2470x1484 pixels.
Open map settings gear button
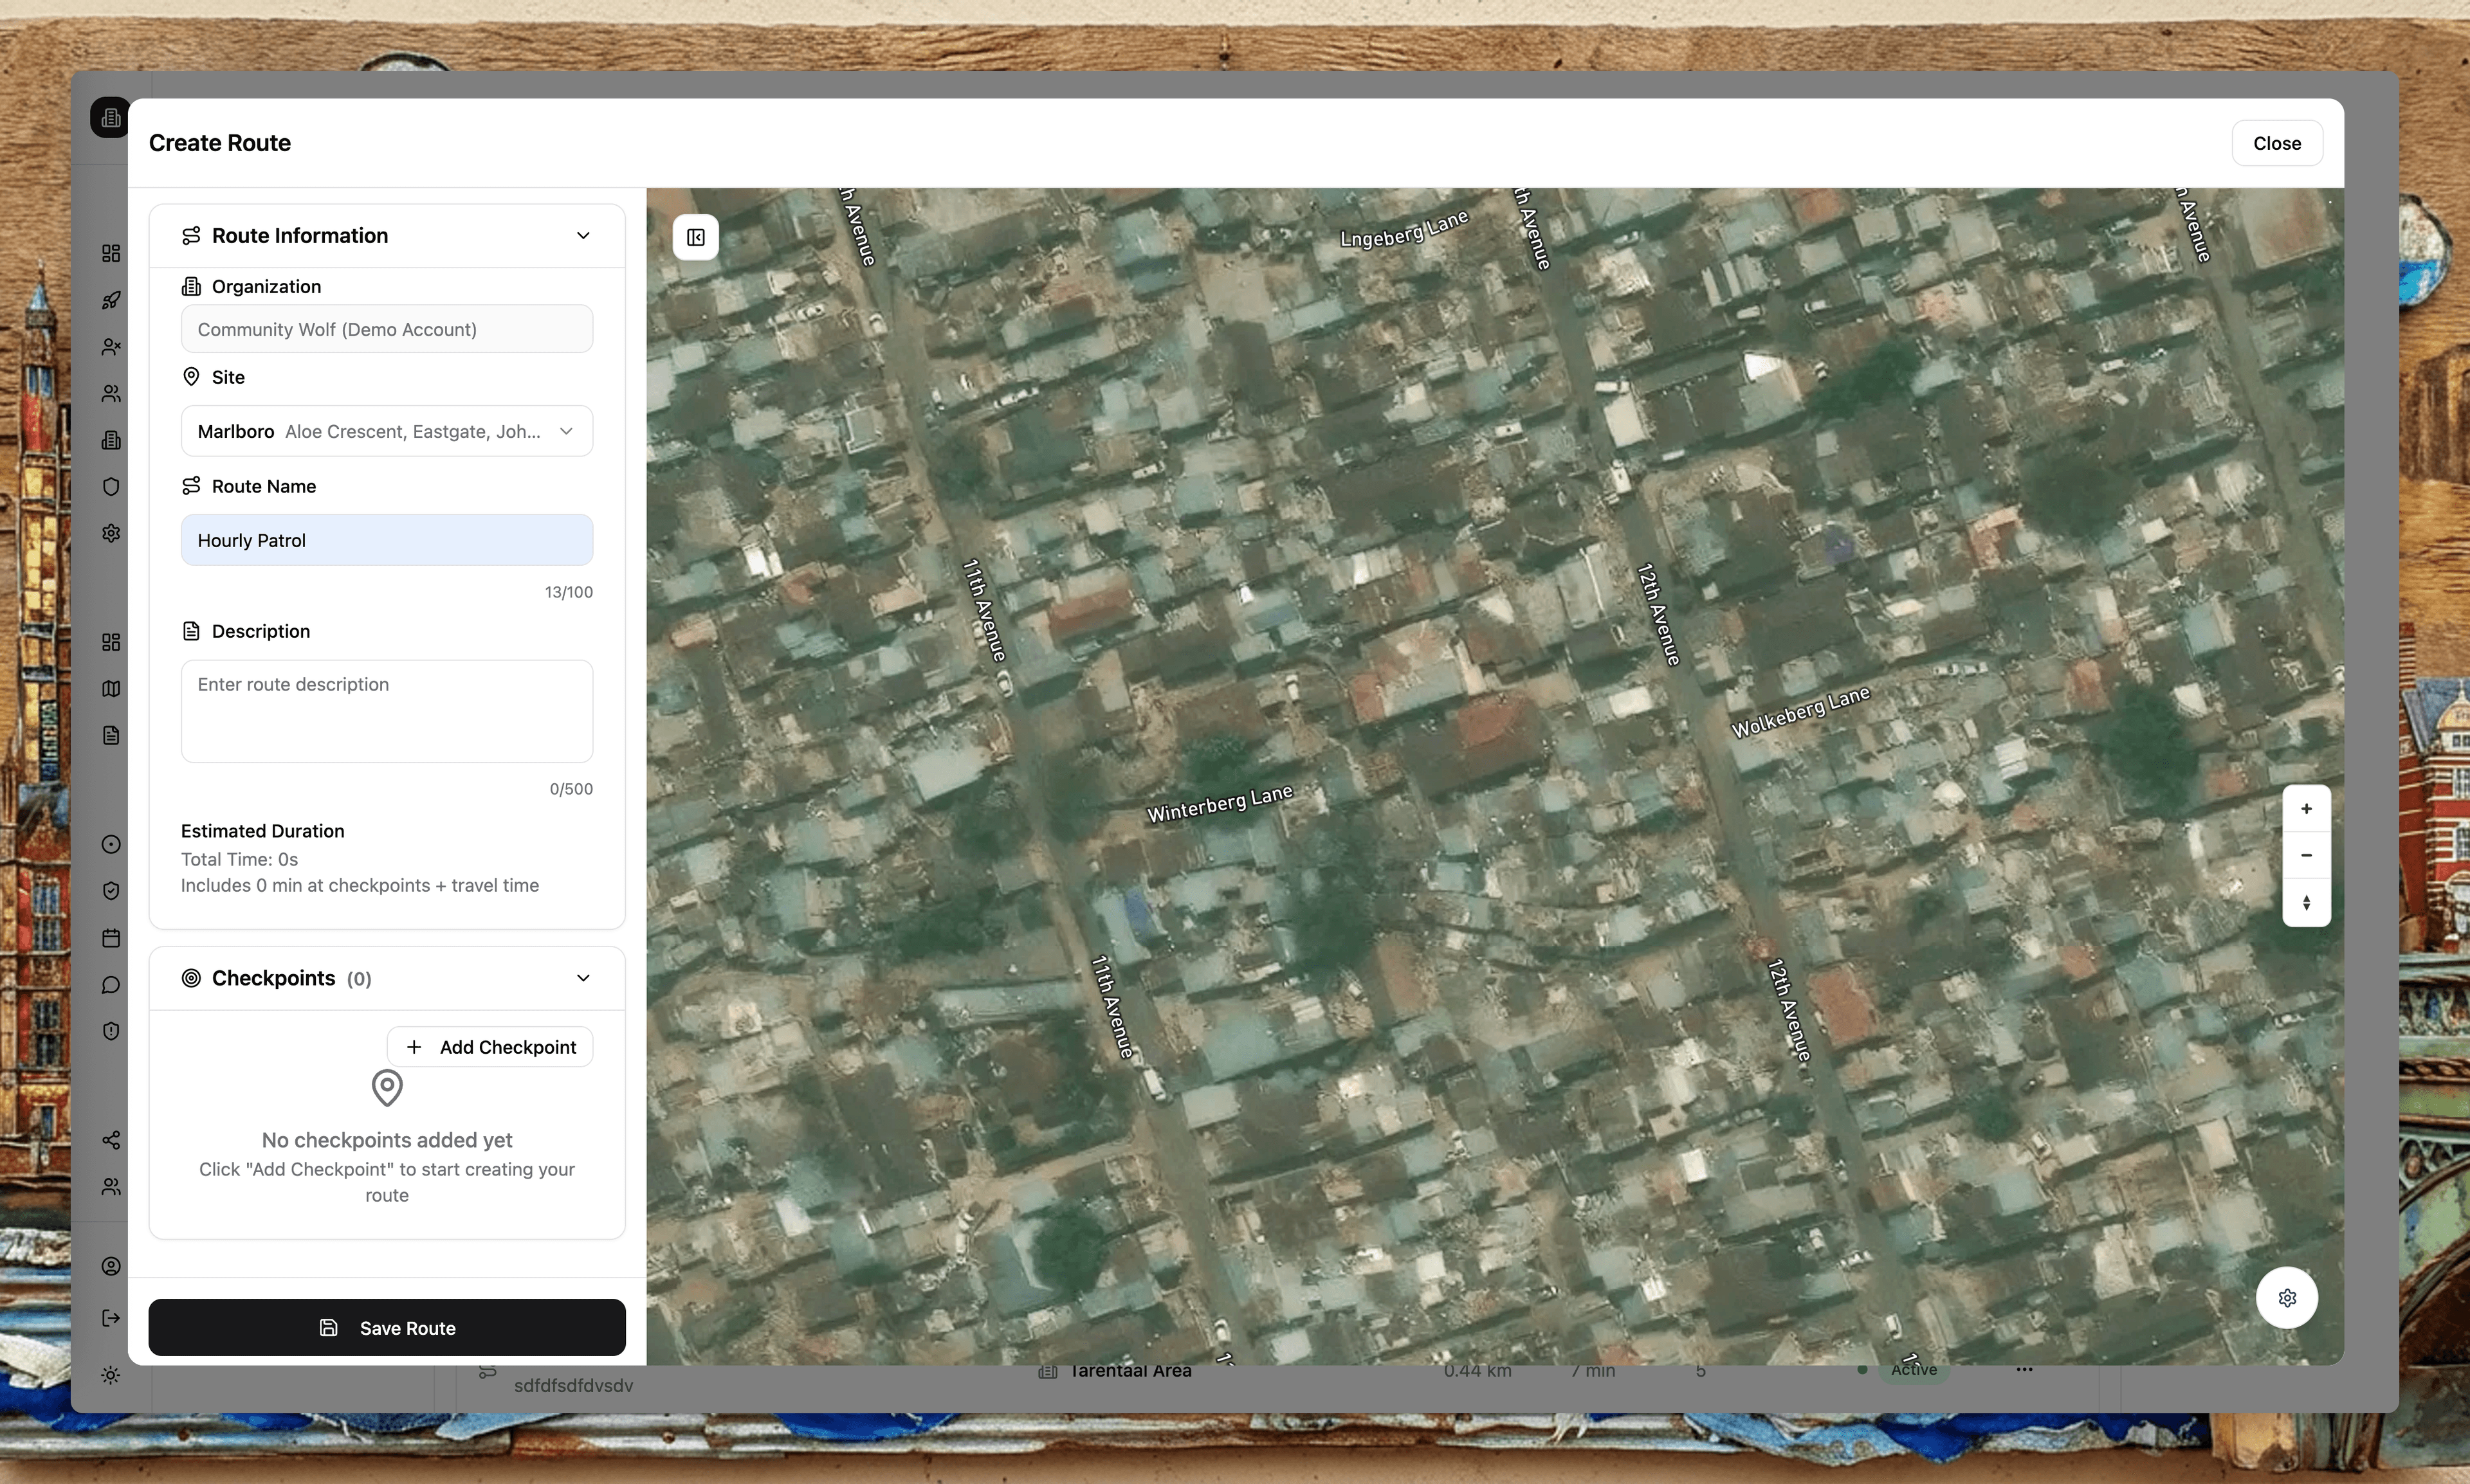2287,1298
